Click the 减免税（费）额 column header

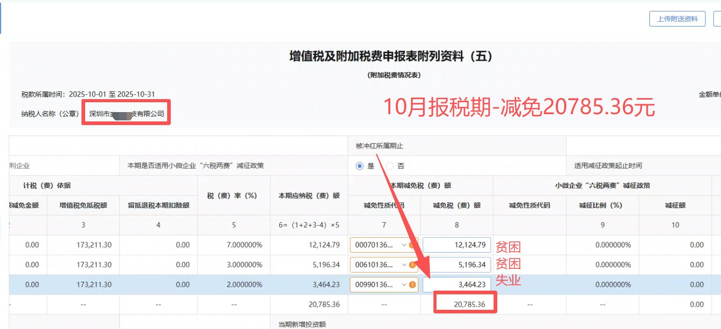(457, 205)
